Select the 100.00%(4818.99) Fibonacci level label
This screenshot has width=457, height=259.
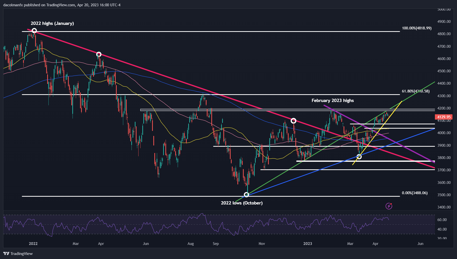pos(417,28)
